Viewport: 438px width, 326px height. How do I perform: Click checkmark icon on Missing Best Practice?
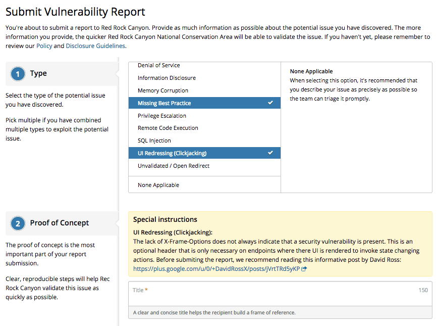point(270,103)
